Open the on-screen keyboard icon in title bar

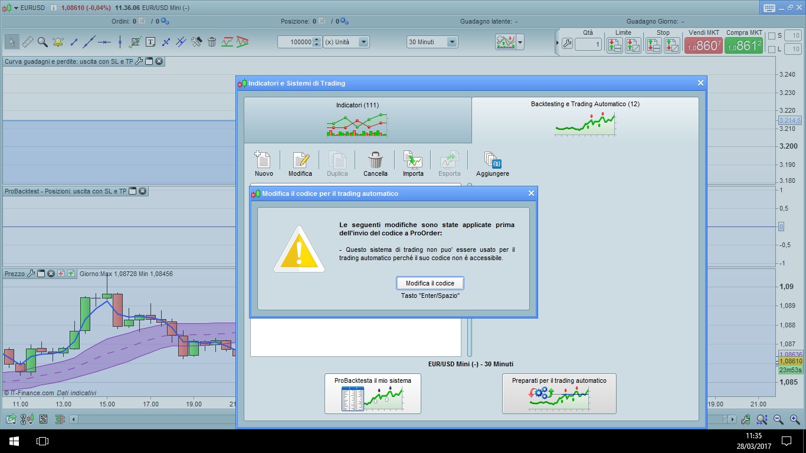tap(769, 8)
